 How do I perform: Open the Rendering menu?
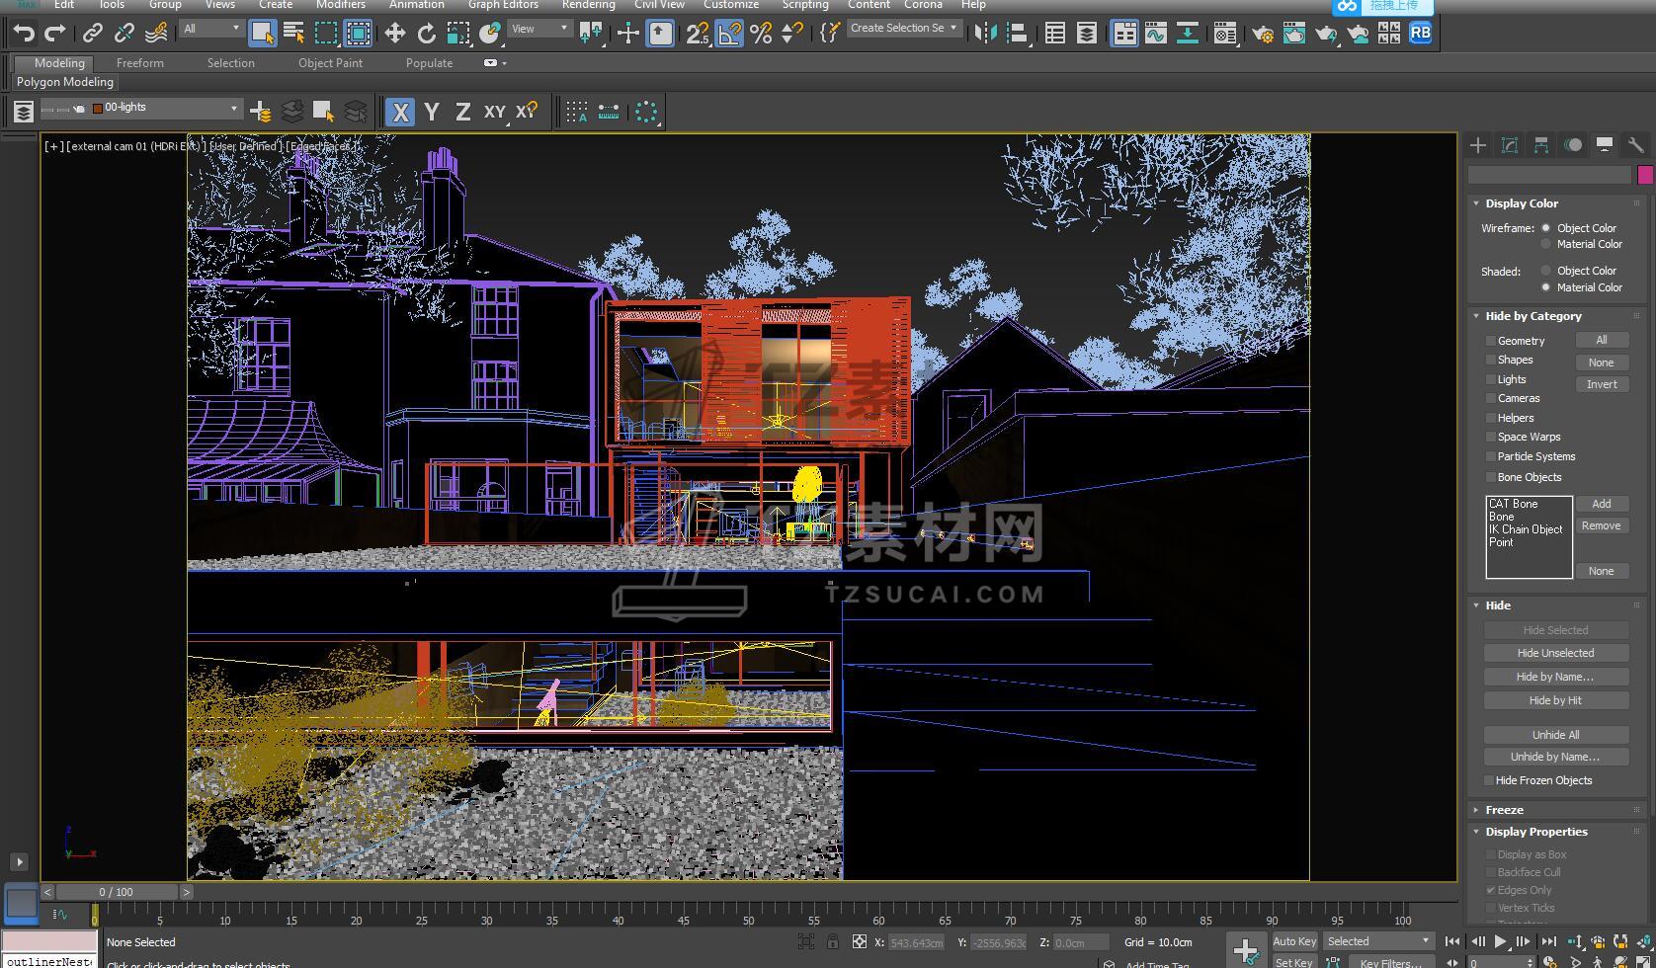pos(588,5)
